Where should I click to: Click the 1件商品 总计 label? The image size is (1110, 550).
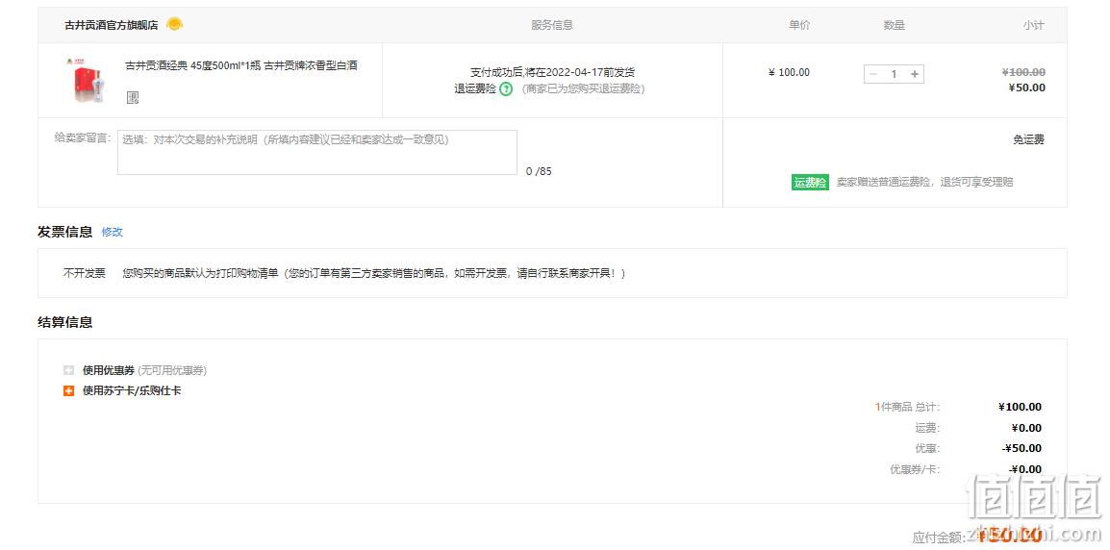tap(908, 407)
